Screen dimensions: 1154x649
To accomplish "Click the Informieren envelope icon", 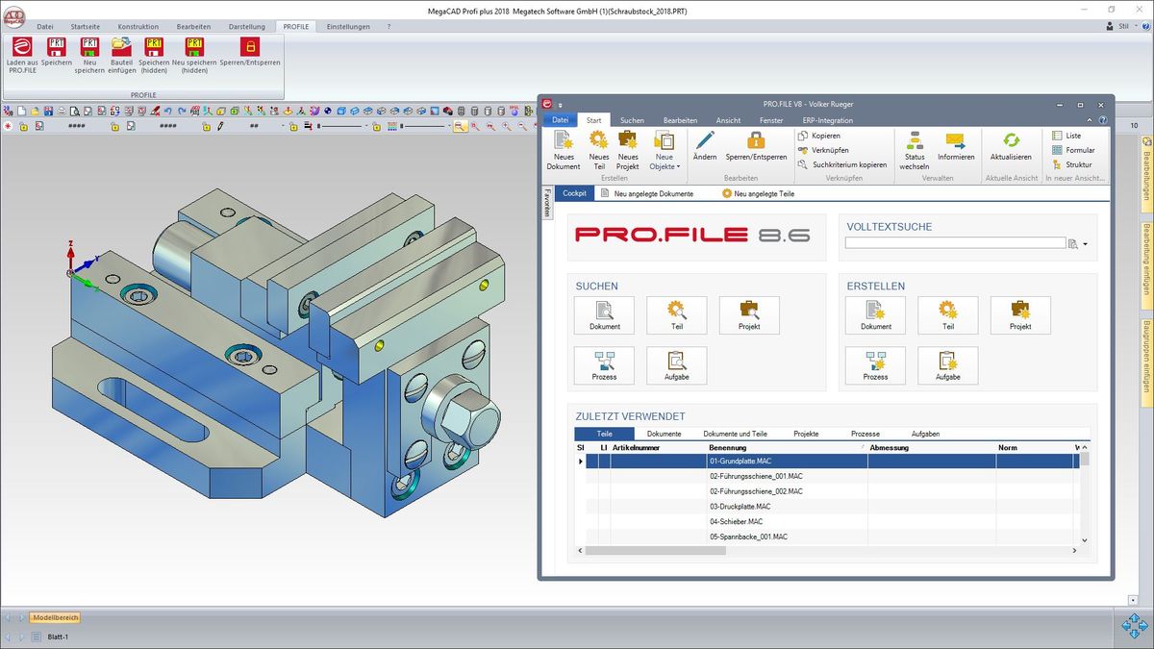I will (955, 144).
